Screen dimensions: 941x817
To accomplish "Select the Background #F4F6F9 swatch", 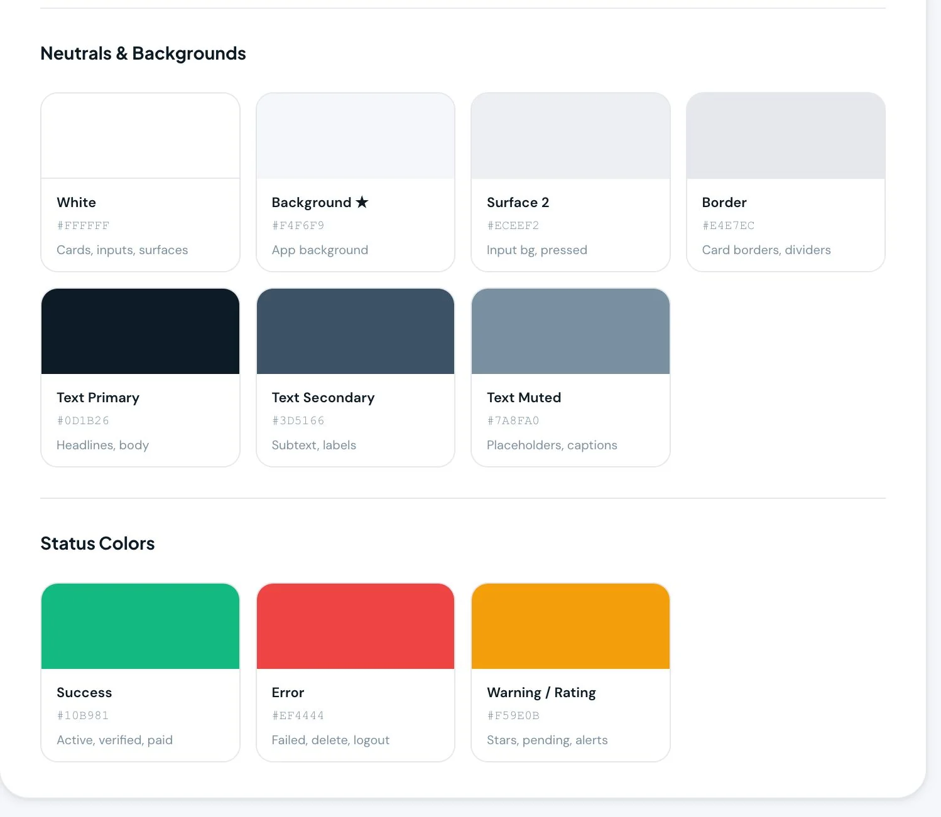I will (x=356, y=136).
